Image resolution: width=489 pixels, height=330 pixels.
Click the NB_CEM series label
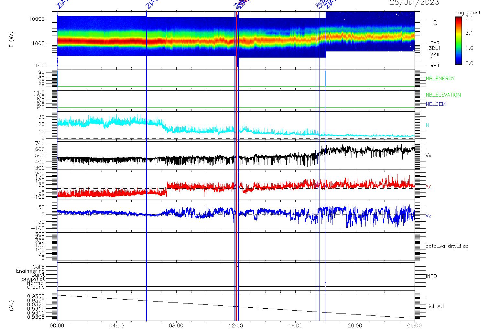point(436,104)
